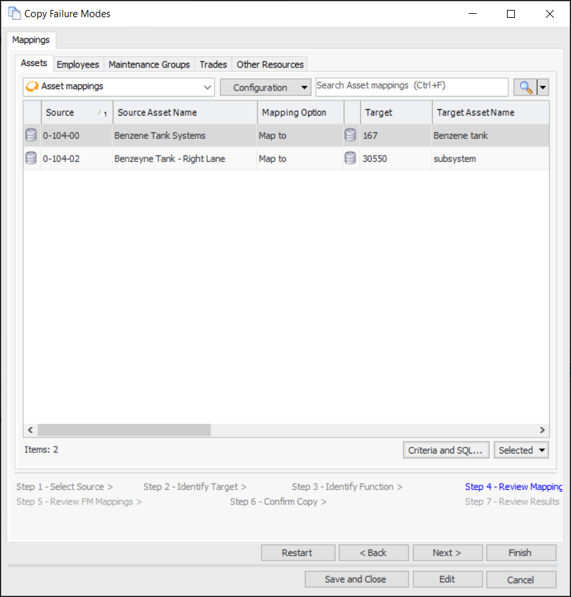Viewport: 571px width, 597px height.
Task: Click the Cancel button
Action: [521, 580]
